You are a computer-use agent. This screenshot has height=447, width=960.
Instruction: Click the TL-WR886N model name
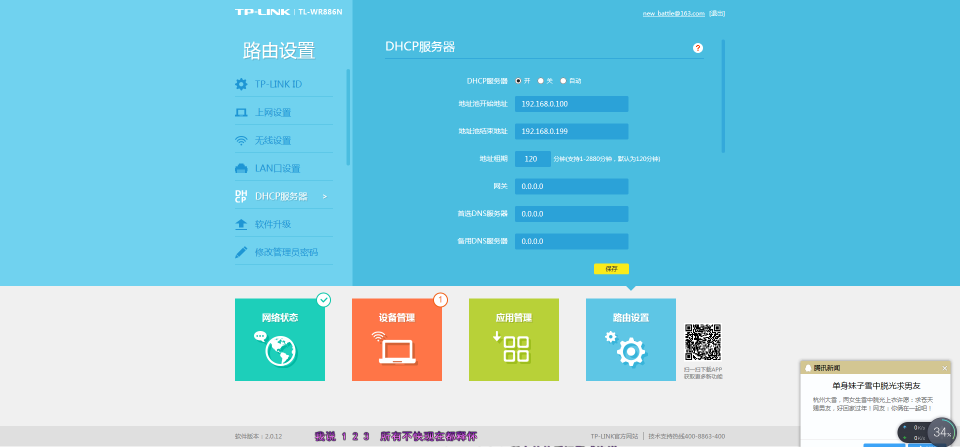pos(320,12)
